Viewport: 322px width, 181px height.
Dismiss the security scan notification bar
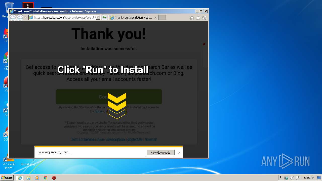[179, 153]
